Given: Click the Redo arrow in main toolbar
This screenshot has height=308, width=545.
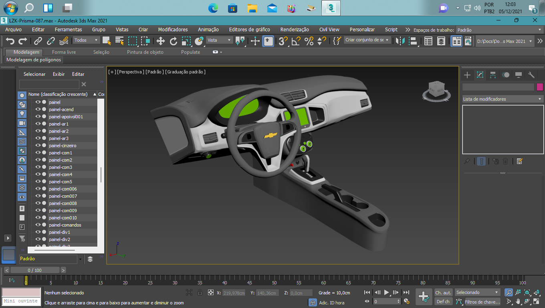Looking at the screenshot, I should click(23, 41).
